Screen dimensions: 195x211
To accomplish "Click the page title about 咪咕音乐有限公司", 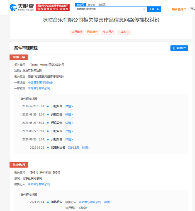I will pyautogui.click(x=101, y=20).
